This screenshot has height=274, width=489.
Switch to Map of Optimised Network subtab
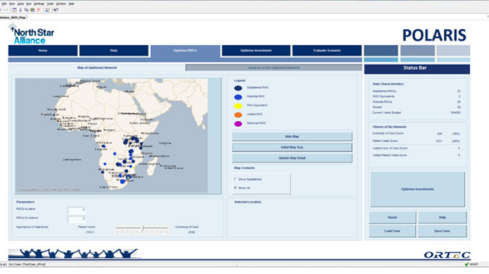tap(97, 68)
